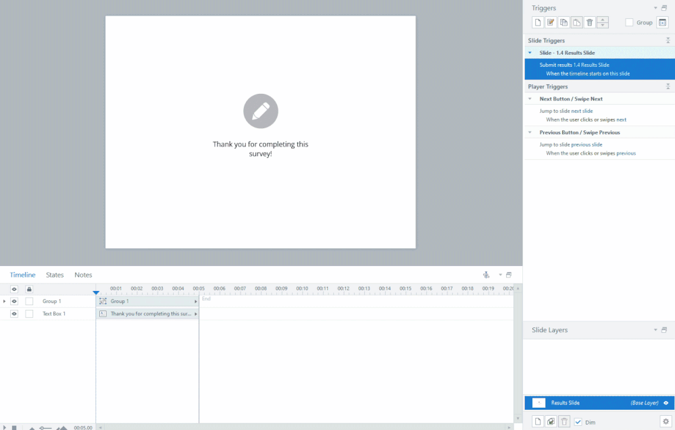This screenshot has width=675, height=430.
Task: Click timeline horizontal scrollbar left arrow
Action: [x=100, y=428]
